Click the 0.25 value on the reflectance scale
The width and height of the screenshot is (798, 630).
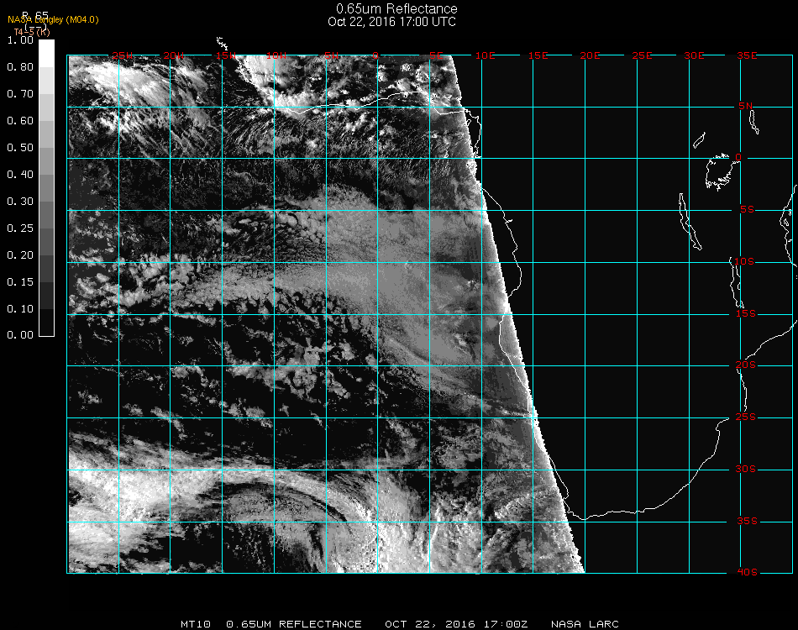click(x=19, y=228)
